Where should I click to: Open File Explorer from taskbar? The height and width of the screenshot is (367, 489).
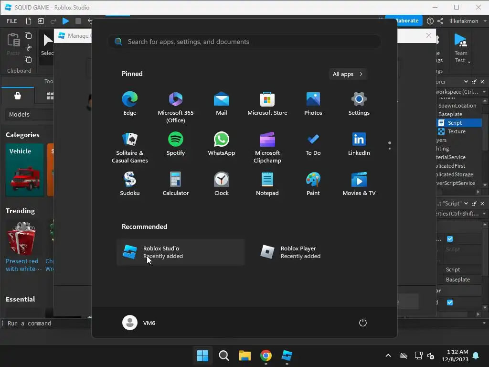245,356
